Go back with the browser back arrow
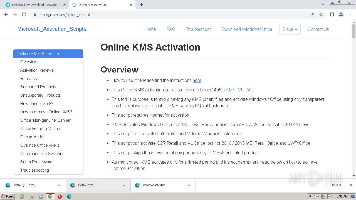Viewport: 356px width, 200px height. (x=6, y=14)
